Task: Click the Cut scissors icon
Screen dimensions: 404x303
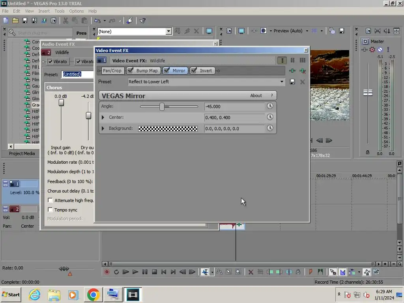Action: [66, 21]
